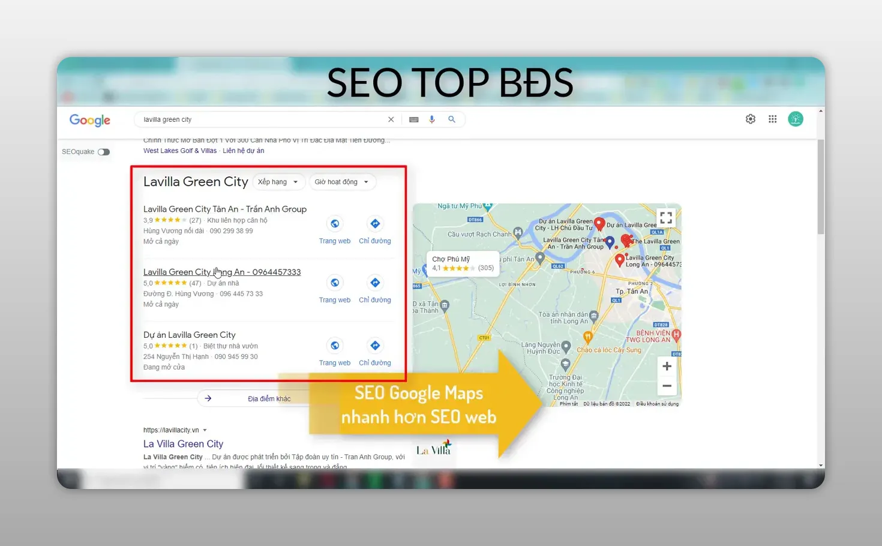Toggle the SEOquake switch
The height and width of the screenshot is (546, 882).
click(x=104, y=152)
